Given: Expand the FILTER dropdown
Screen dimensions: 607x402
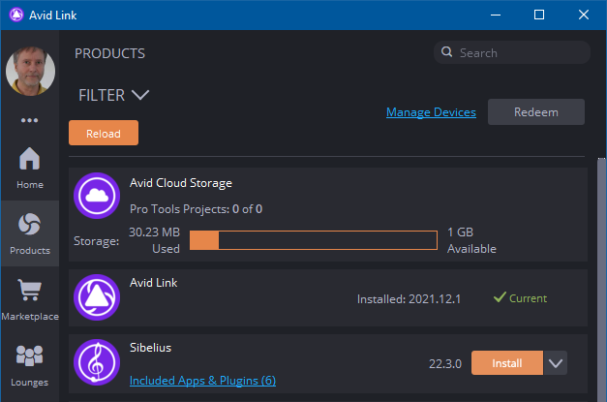Looking at the screenshot, I should 114,95.
